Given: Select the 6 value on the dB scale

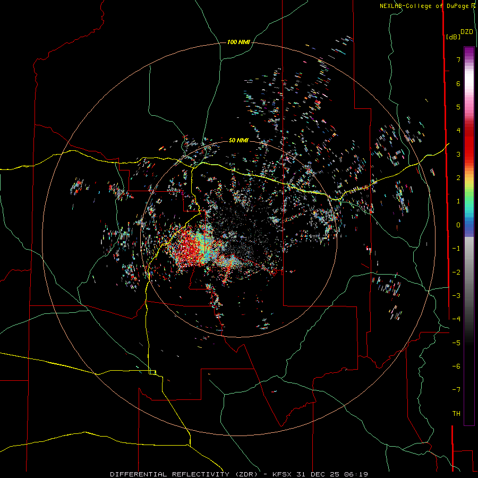Looking at the screenshot, I should coord(458,83).
